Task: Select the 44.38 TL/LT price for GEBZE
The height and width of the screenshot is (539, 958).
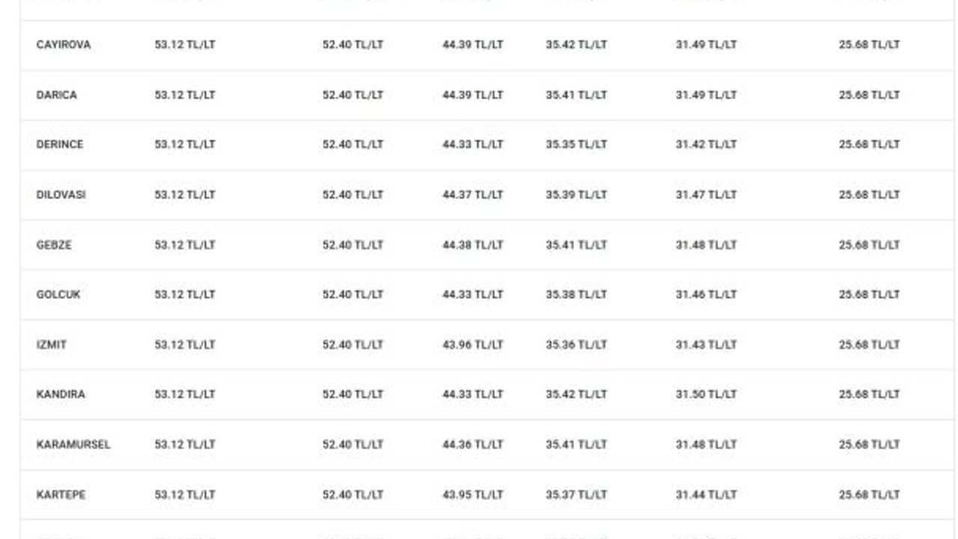Action: click(x=473, y=245)
